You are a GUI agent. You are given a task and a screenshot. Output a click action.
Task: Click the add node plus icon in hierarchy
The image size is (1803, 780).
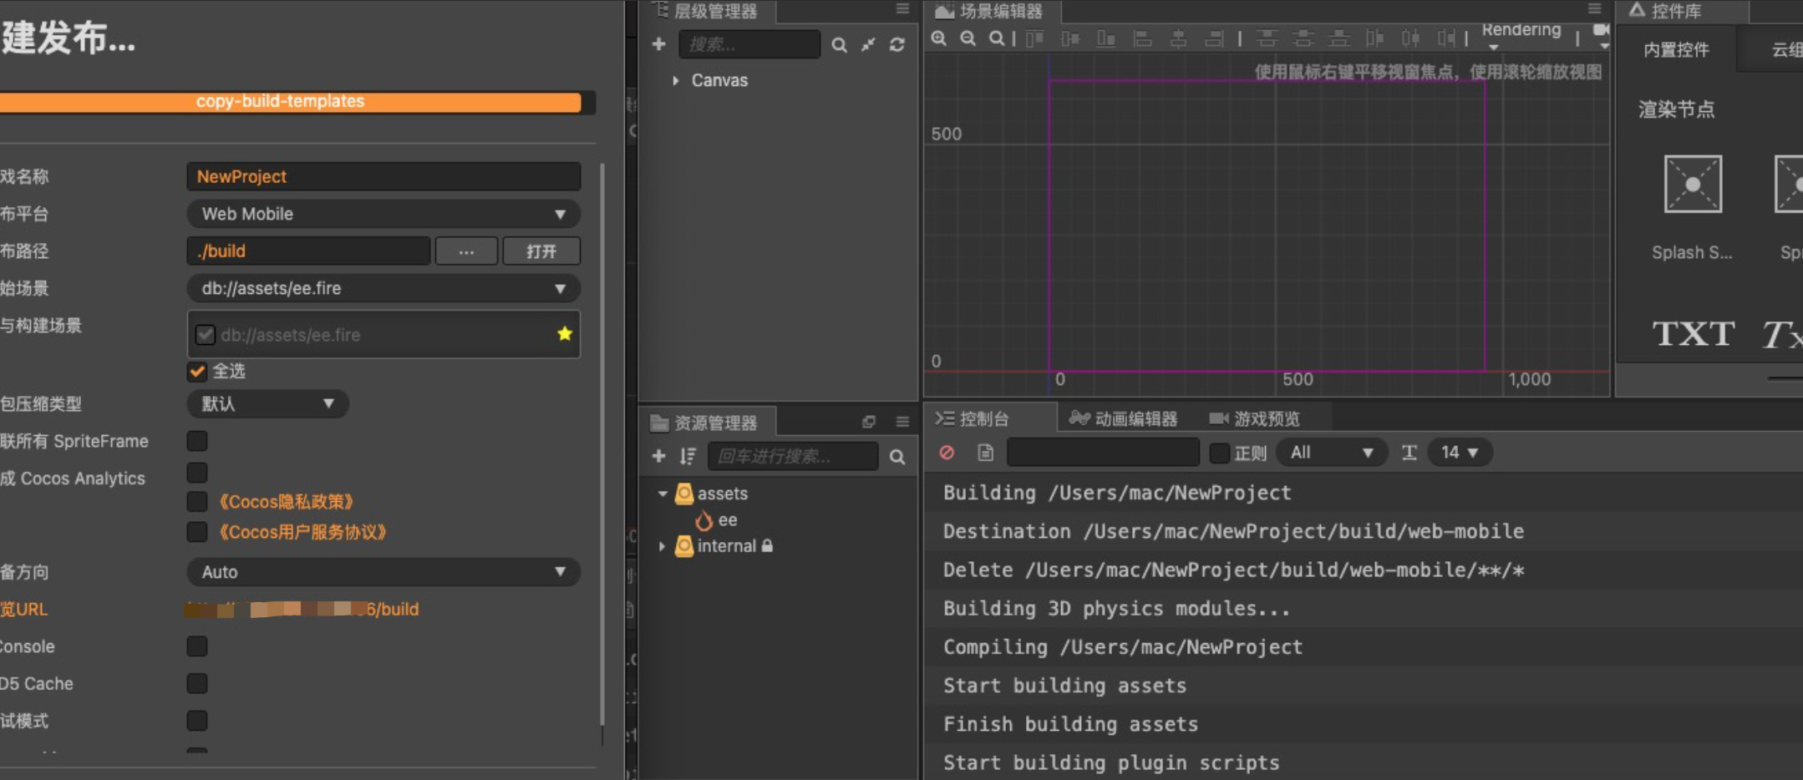(658, 44)
